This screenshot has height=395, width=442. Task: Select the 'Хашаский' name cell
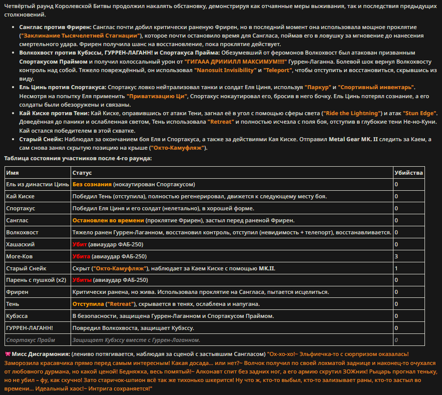coord(38,244)
